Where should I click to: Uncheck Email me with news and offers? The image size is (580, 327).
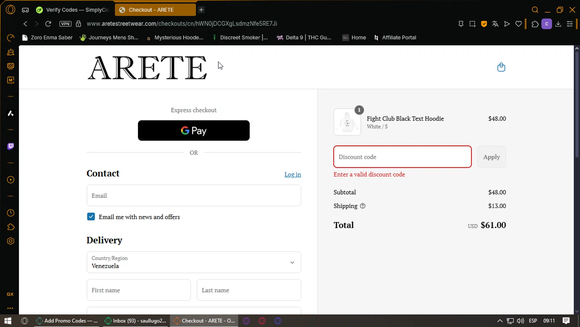(91, 217)
